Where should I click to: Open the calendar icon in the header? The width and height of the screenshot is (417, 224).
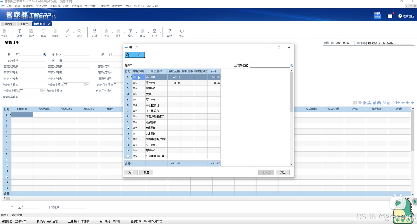pos(390,16)
